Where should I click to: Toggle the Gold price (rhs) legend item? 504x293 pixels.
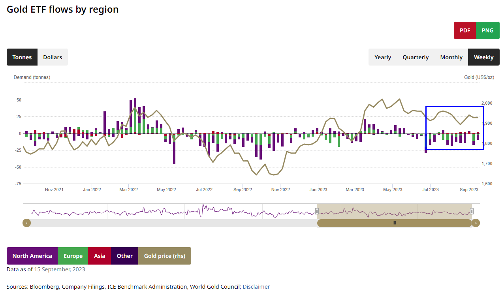click(164, 256)
